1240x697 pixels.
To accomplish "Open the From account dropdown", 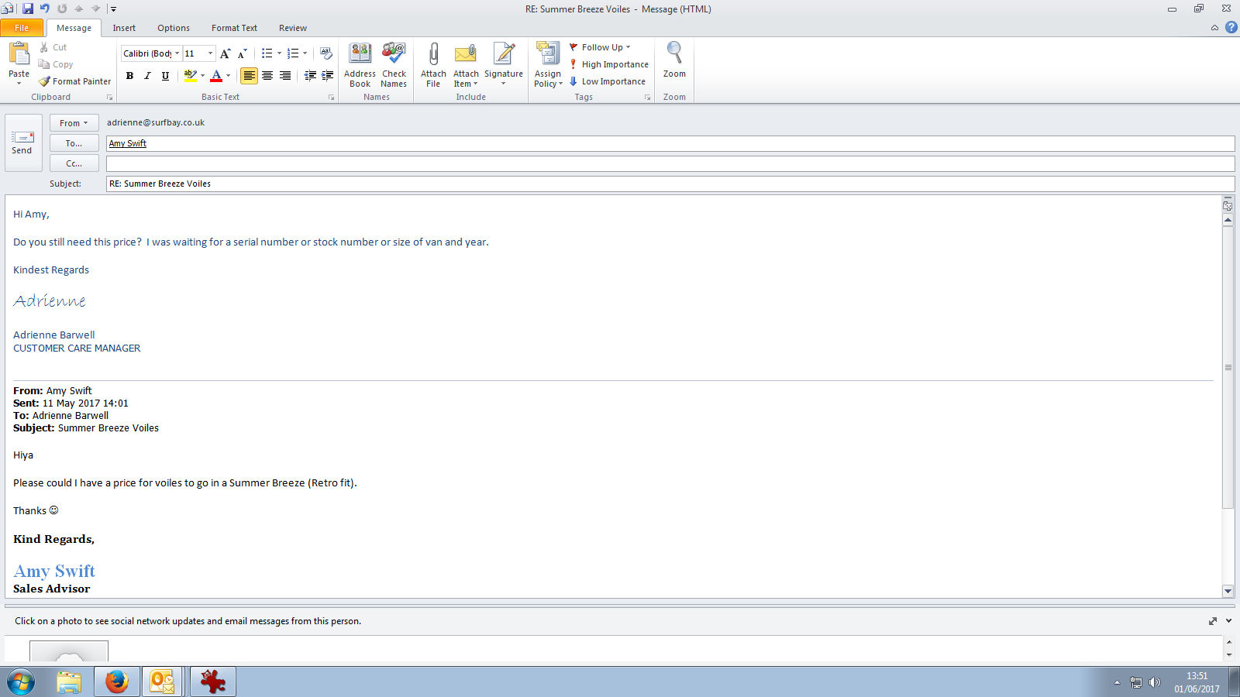I will tap(74, 123).
